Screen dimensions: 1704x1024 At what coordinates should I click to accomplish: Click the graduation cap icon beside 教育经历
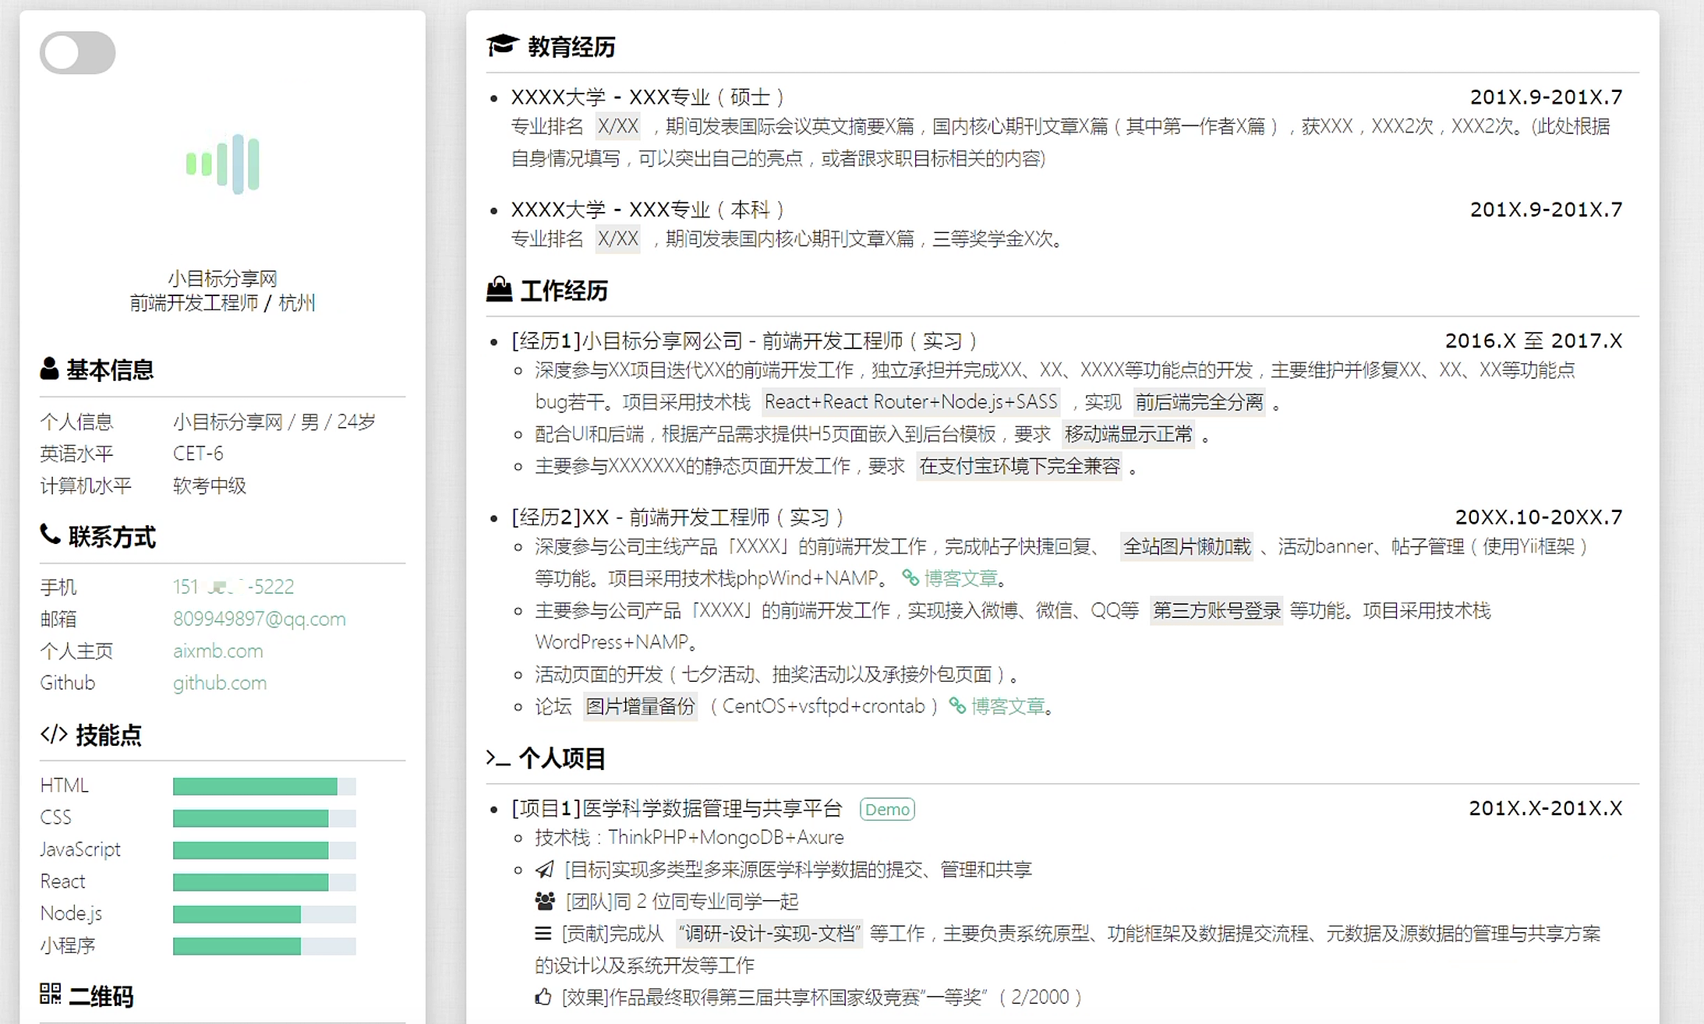(x=503, y=46)
